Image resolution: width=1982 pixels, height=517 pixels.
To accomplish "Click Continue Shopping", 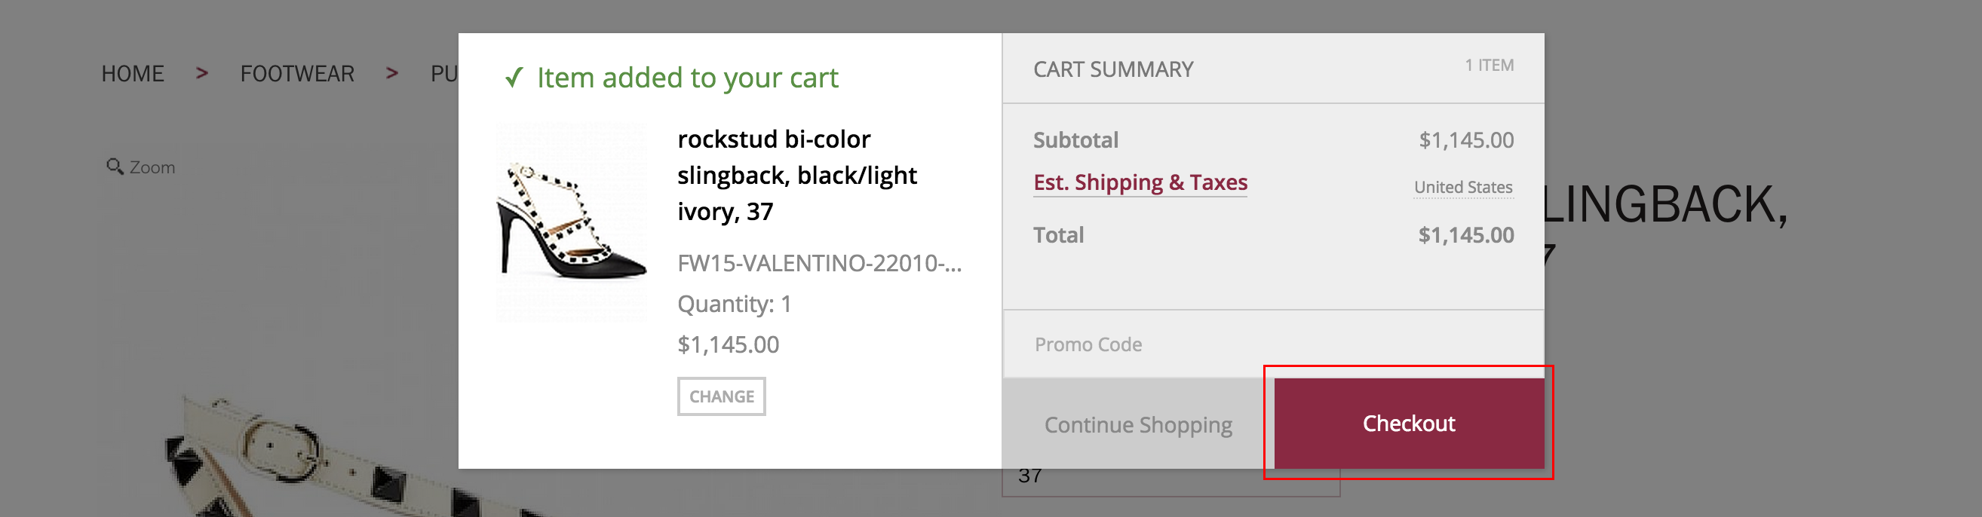I will coord(1138,425).
